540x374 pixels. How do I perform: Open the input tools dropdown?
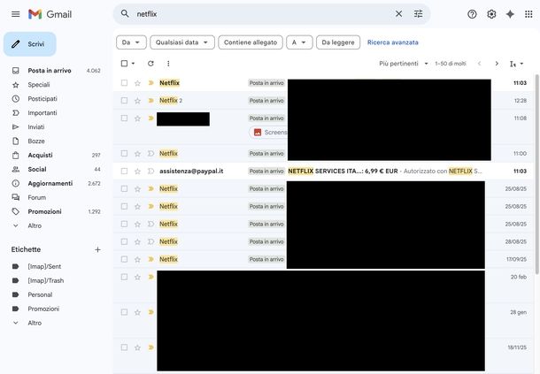pyautogui.click(x=516, y=64)
